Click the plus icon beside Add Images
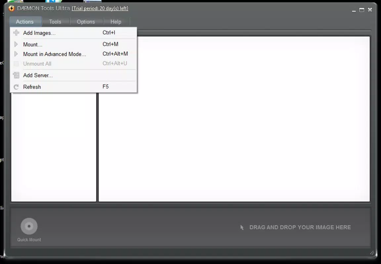This screenshot has height=264, width=381. 16,33
